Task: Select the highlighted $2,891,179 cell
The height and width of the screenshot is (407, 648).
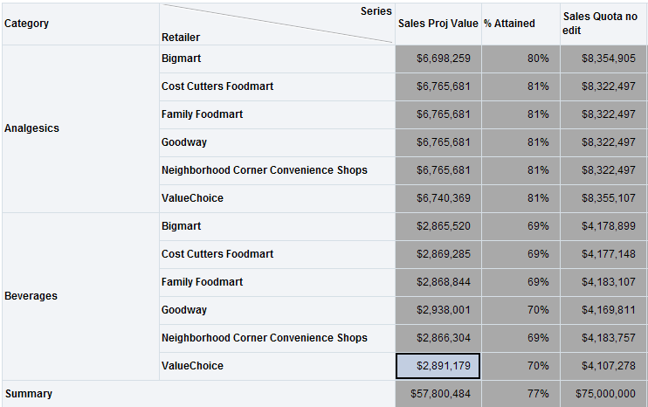Action: [x=438, y=366]
